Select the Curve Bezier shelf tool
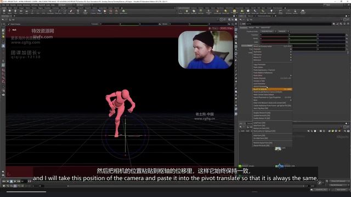This screenshot has width=351, height=197. pos(50,11)
